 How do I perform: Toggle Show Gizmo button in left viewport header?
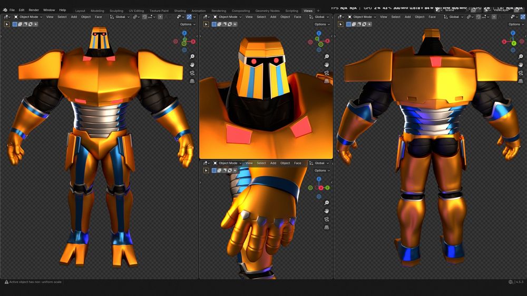[189, 17]
